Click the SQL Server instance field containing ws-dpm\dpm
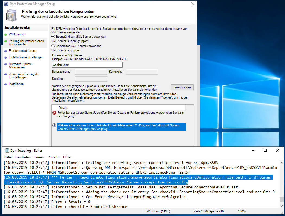Screen dimensions: 285x216 pos(87,65)
